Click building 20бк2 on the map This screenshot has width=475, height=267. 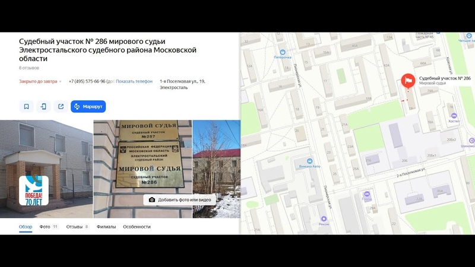451,139
